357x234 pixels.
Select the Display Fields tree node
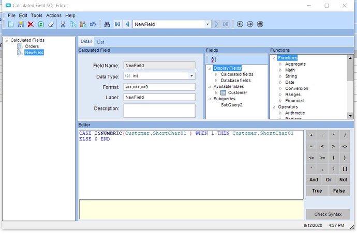pyautogui.click(x=227, y=68)
